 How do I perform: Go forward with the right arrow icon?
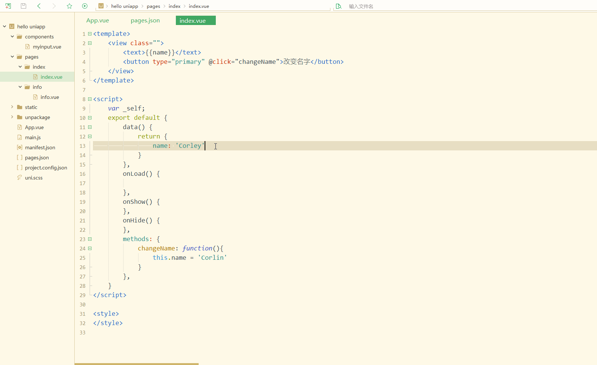[54, 6]
